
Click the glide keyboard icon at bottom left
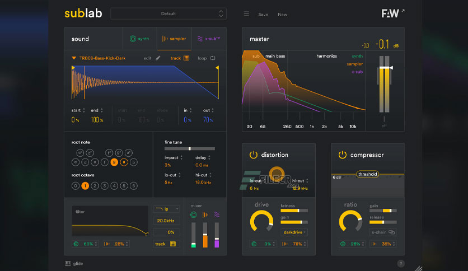(x=68, y=263)
